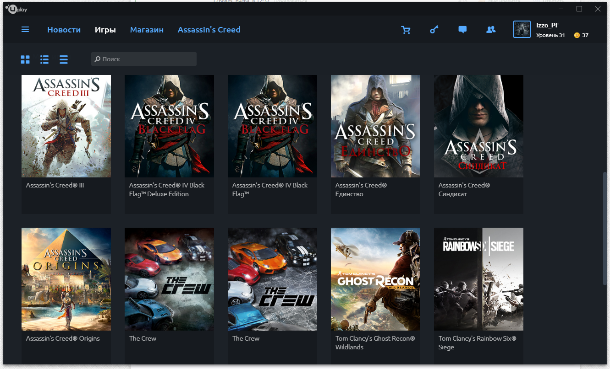Open Black Flag Deluxe Edition cover
Image resolution: width=610 pixels, height=369 pixels.
pos(169,126)
